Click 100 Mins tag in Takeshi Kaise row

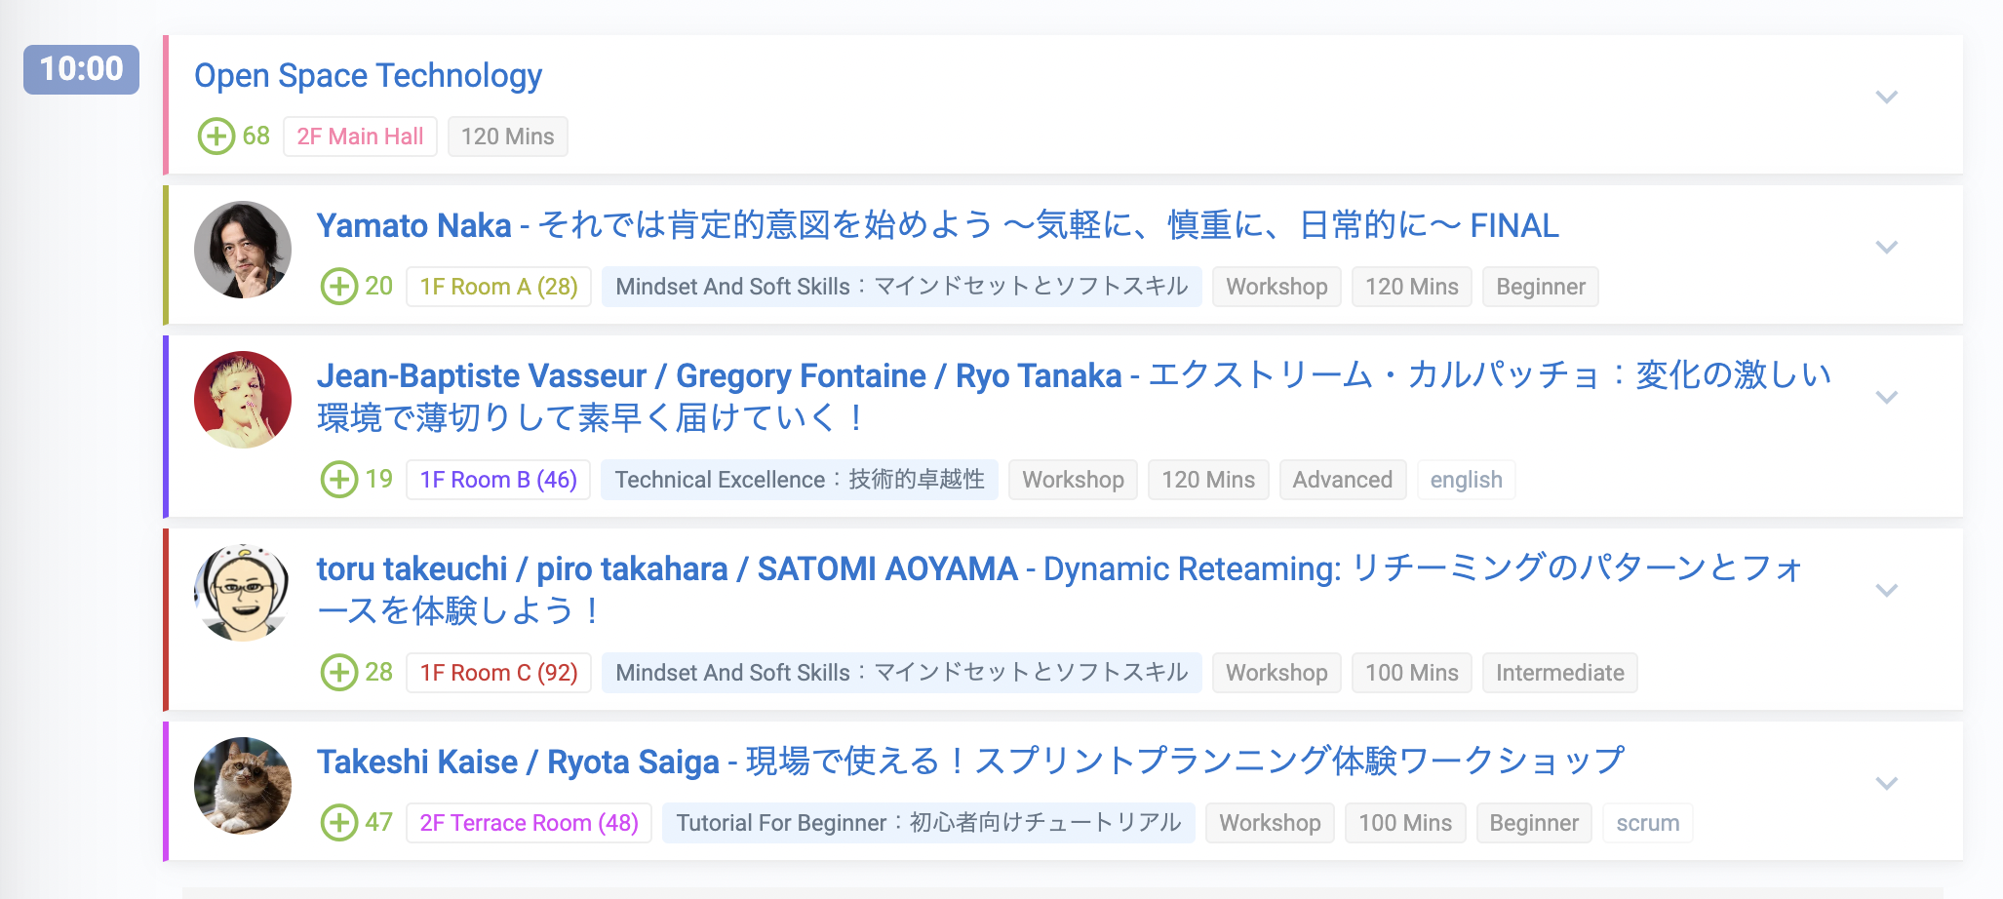(1405, 823)
